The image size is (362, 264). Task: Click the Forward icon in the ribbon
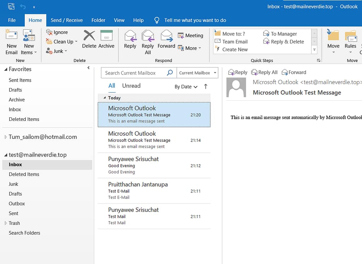[166, 40]
